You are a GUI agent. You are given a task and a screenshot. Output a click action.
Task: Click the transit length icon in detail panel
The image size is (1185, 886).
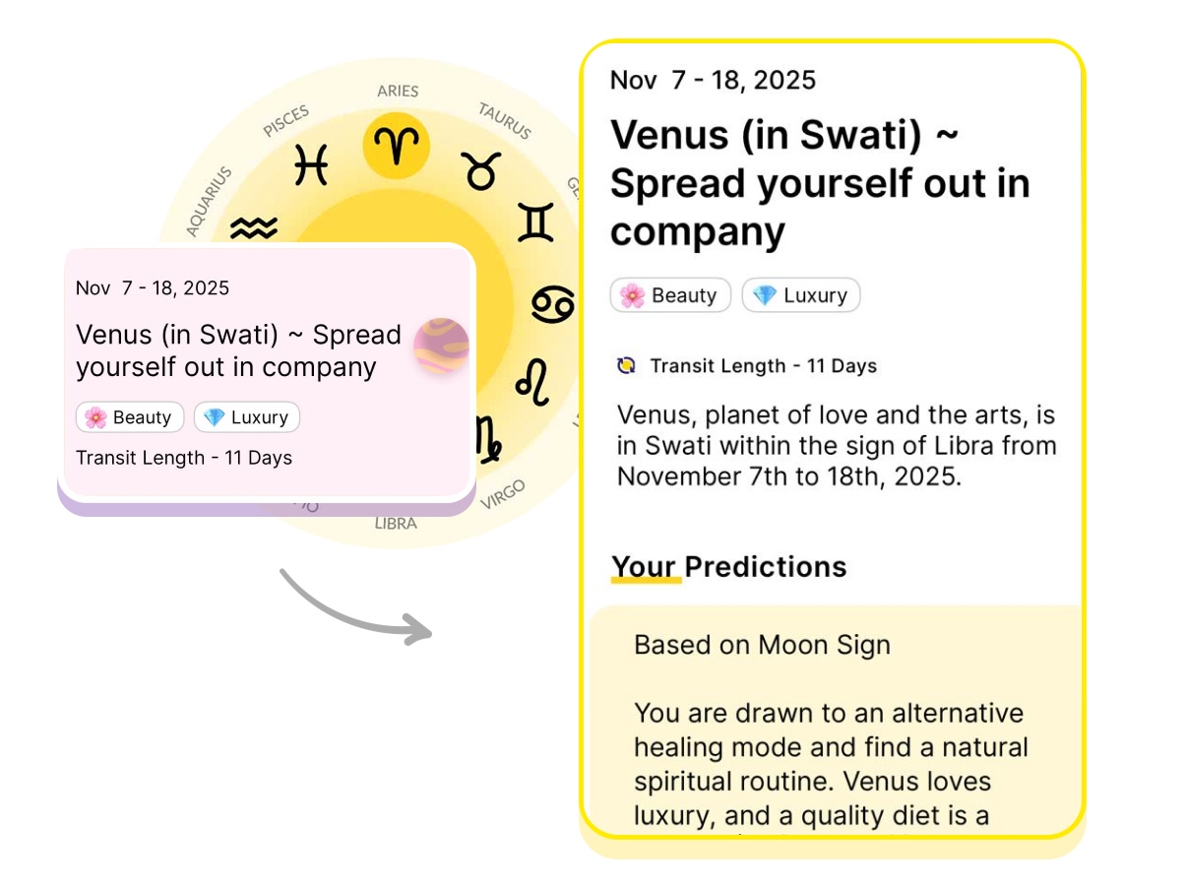[x=626, y=366]
